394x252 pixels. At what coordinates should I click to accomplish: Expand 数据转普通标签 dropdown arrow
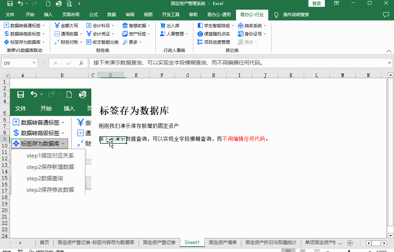[x=43, y=26]
